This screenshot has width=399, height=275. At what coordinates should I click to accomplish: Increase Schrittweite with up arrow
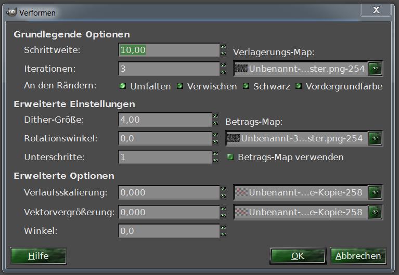(x=223, y=46)
